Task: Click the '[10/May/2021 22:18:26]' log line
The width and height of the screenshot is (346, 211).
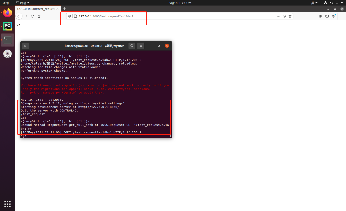Action: [x=81, y=60]
